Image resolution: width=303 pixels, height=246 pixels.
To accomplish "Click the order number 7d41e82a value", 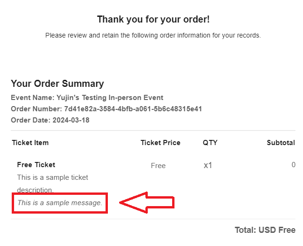I will coord(133,109).
